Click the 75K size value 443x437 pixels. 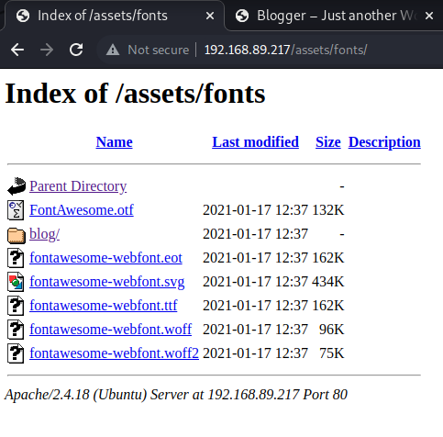coord(332,353)
